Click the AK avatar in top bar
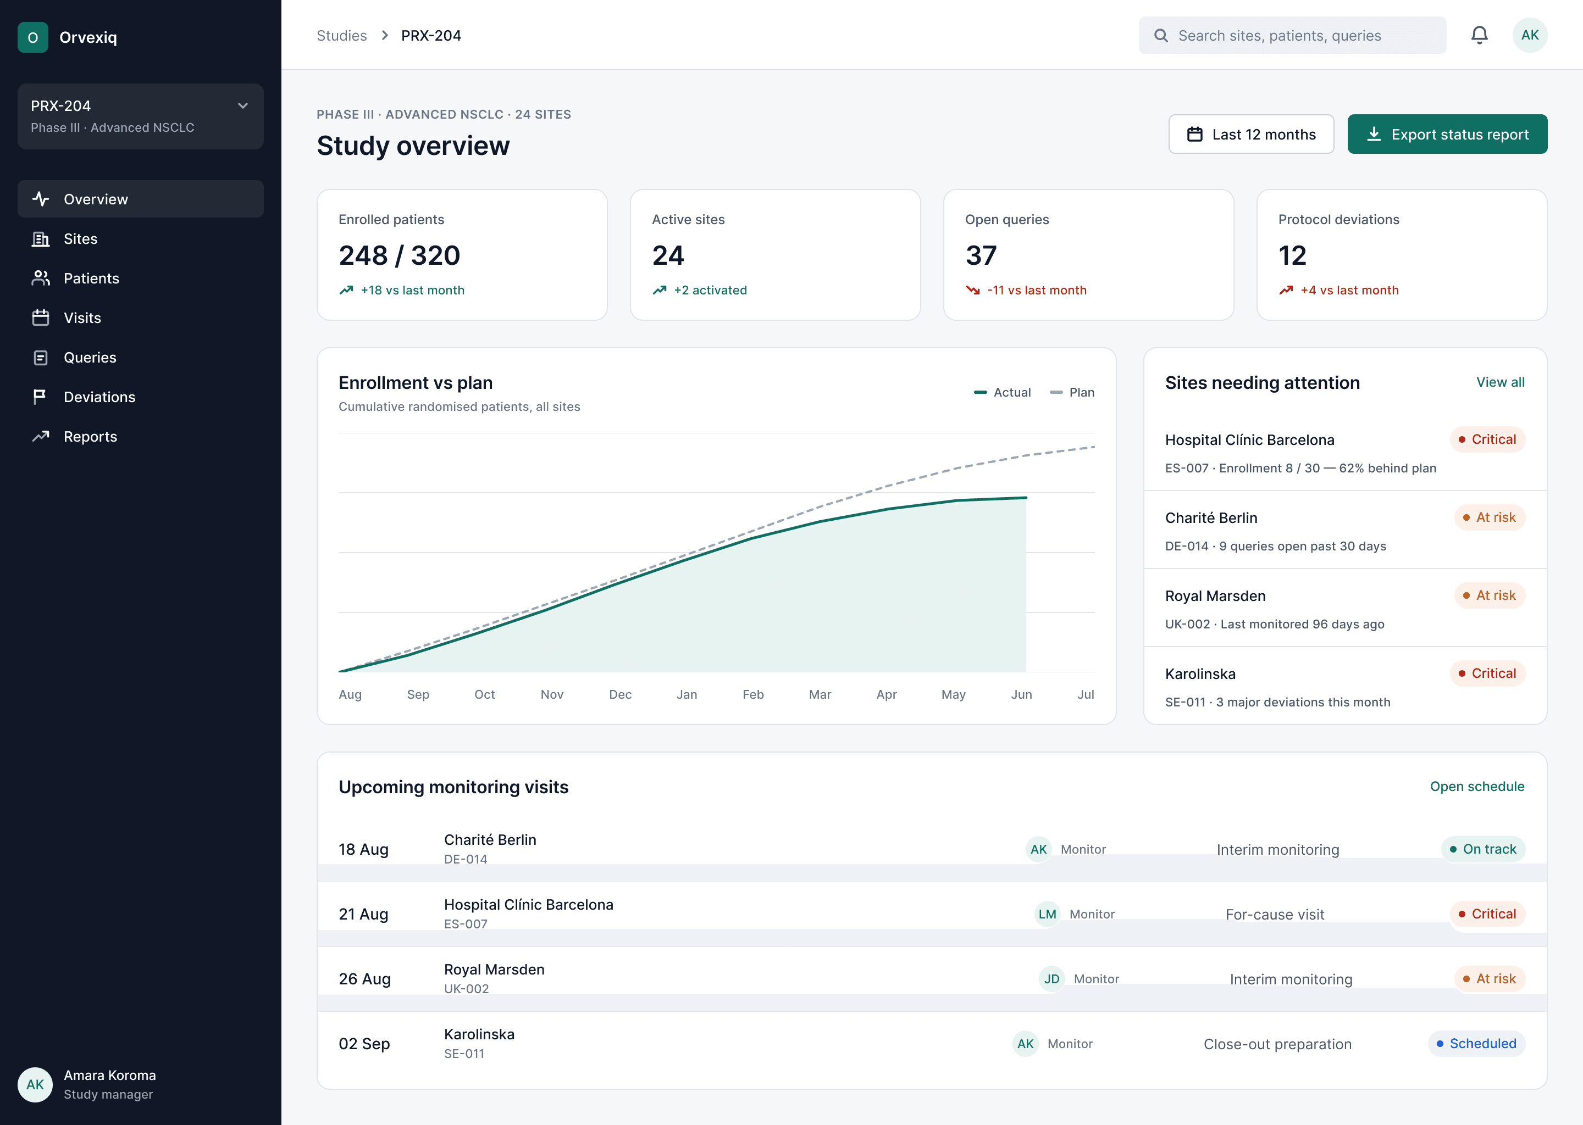The width and height of the screenshot is (1583, 1125). 1530,35
